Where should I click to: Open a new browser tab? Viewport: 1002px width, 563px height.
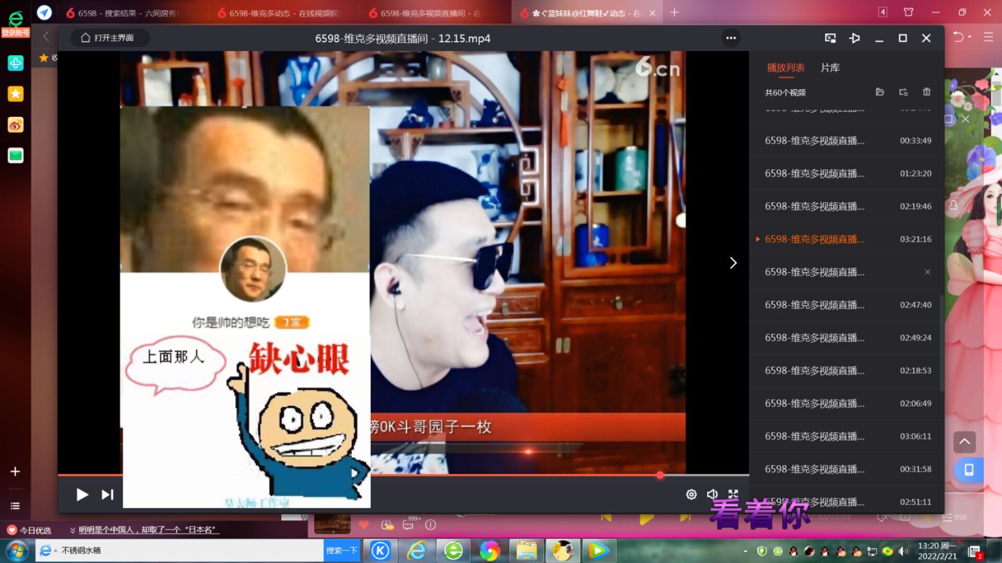674,12
